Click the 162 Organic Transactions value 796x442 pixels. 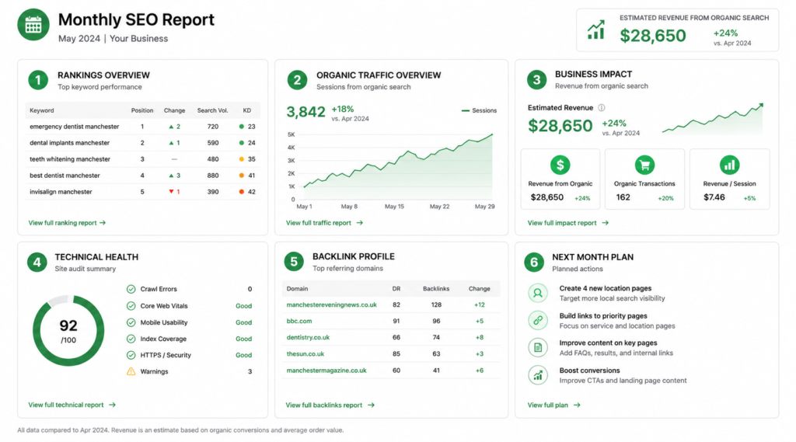pyautogui.click(x=623, y=197)
